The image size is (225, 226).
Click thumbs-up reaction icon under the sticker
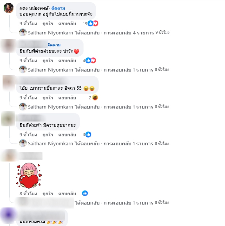[x=85, y=193]
